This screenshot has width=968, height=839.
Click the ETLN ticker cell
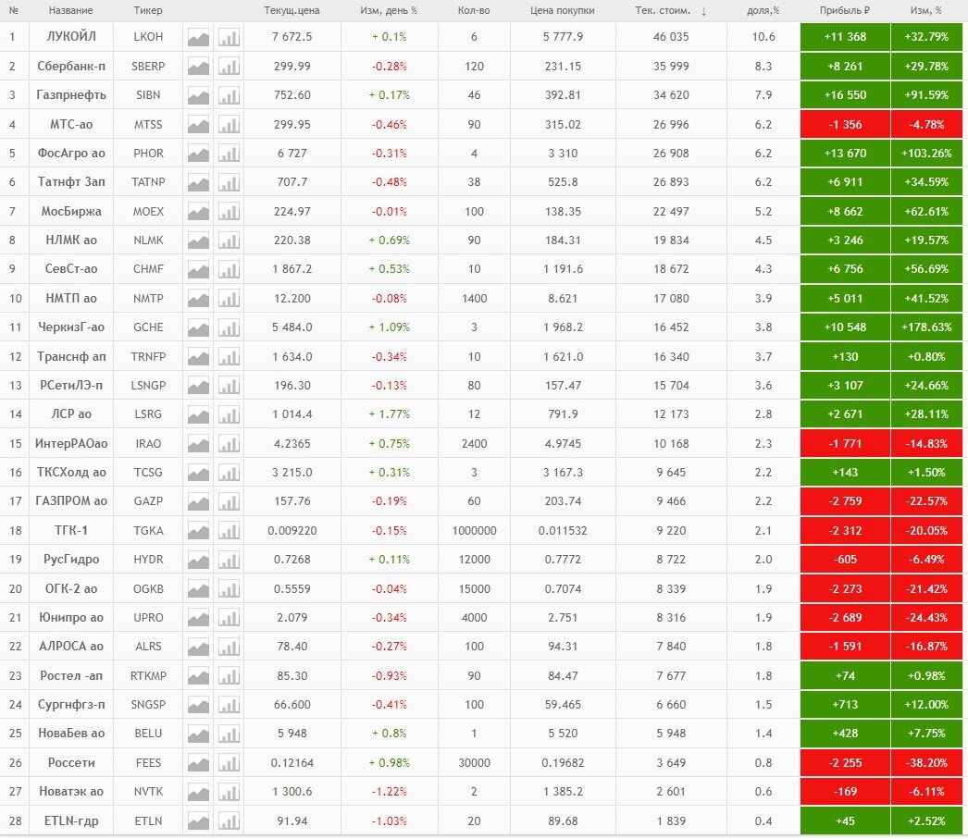pos(148,821)
